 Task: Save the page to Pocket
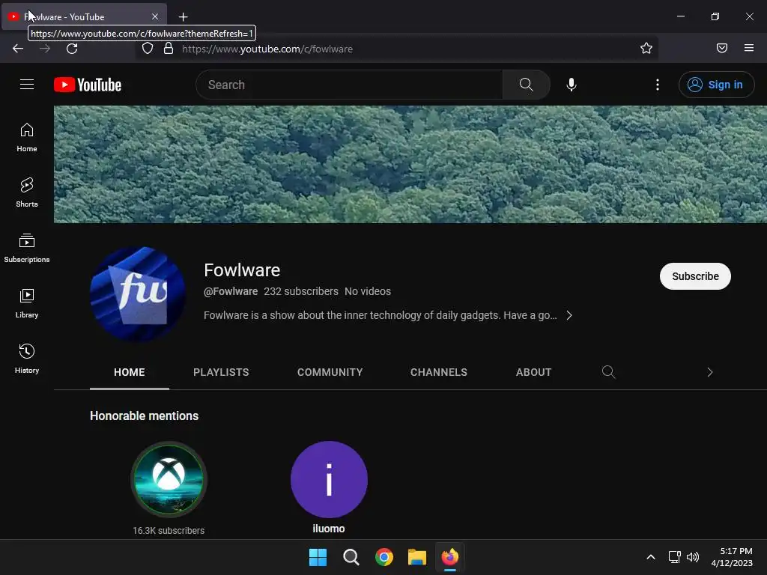[722, 48]
